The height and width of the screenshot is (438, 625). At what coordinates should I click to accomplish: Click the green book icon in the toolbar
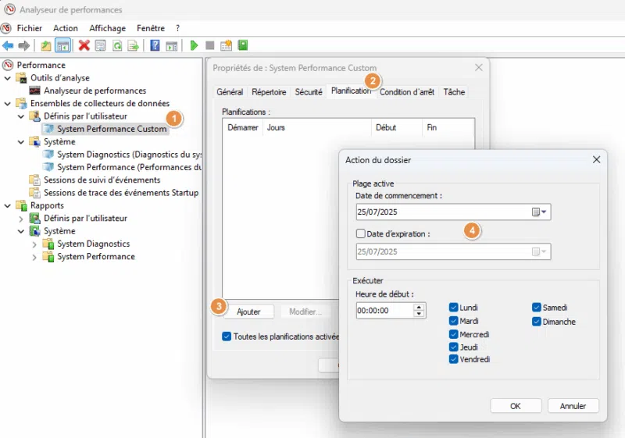tap(243, 45)
